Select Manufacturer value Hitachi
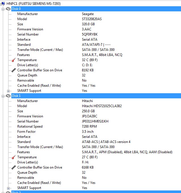The height and width of the screenshot is (193, 181). pyautogui.click(x=87, y=101)
